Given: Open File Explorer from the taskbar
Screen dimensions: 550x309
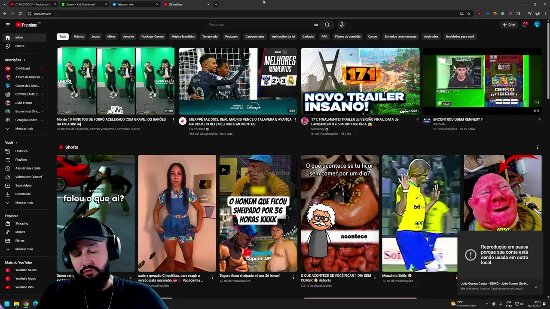Looking at the screenshot, I should pyautogui.click(x=16, y=304).
